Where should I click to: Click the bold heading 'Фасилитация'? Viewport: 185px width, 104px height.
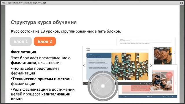[23, 52]
